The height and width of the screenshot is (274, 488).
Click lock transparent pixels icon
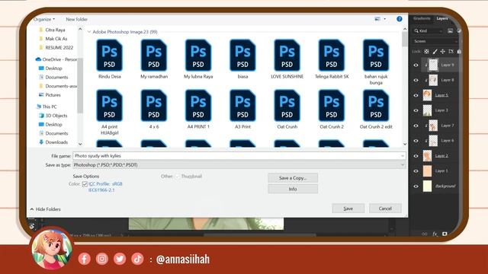(x=426, y=52)
